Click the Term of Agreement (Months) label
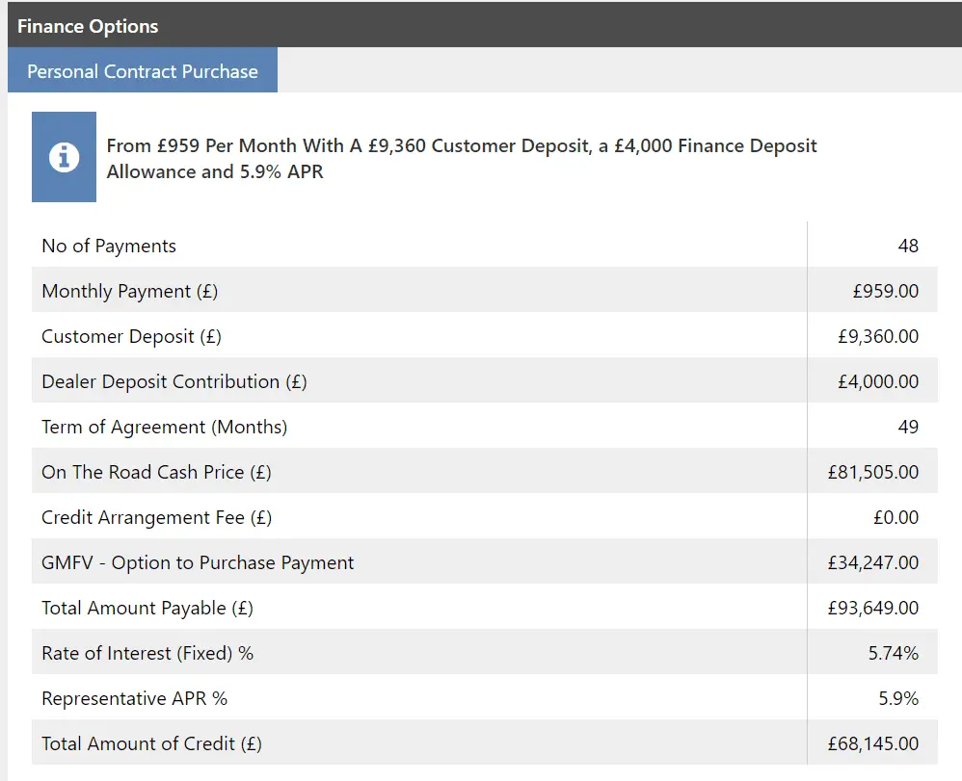The height and width of the screenshot is (781, 962). click(164, 427)
